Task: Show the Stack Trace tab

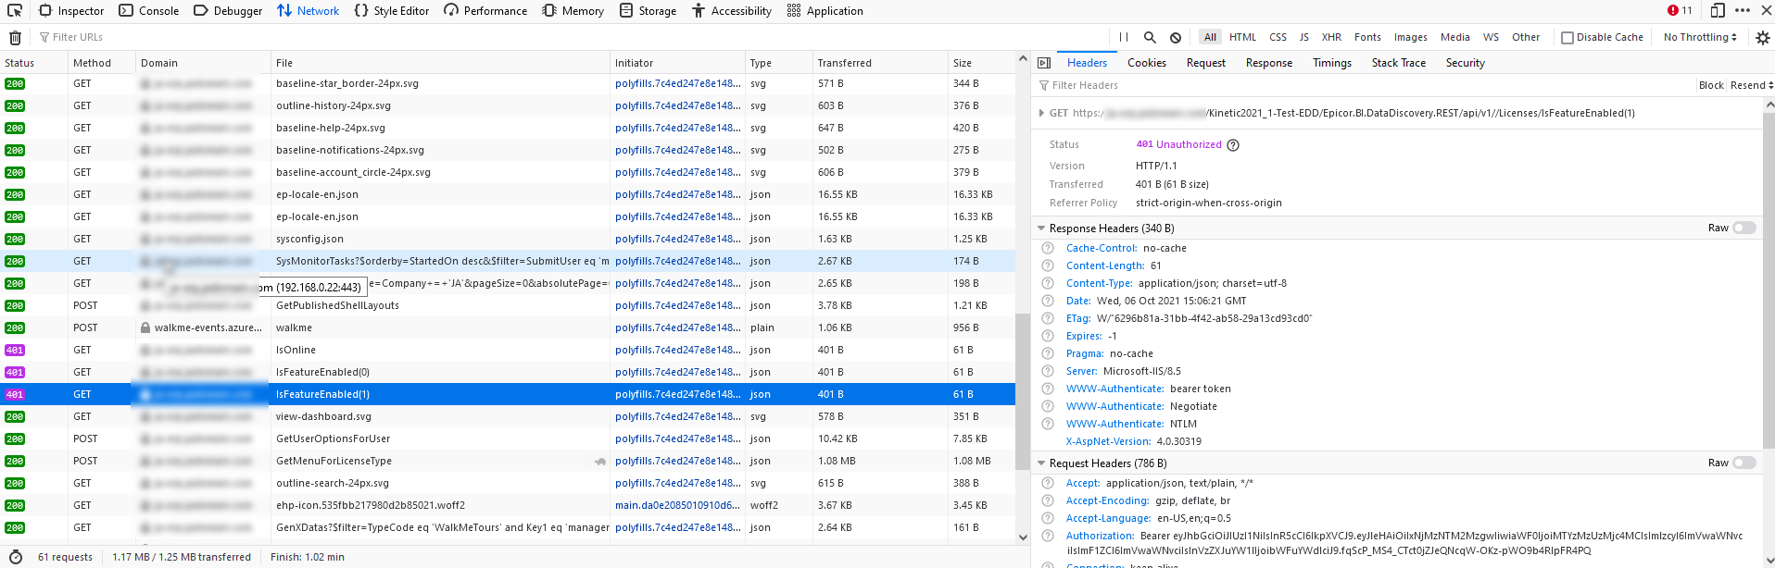Action: [1399, 63]
